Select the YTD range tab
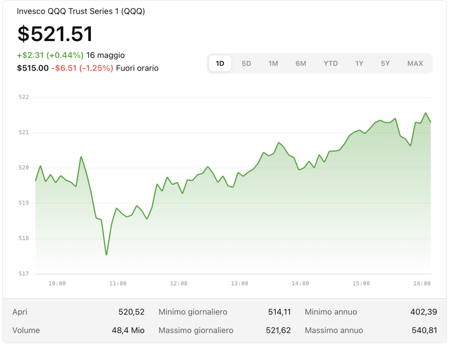Viewport: 451px width, 347px height. 330,63
